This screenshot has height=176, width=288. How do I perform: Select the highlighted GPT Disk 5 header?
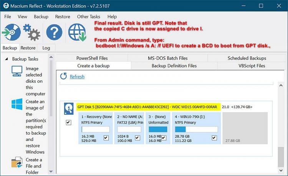(x=148, y=107)
